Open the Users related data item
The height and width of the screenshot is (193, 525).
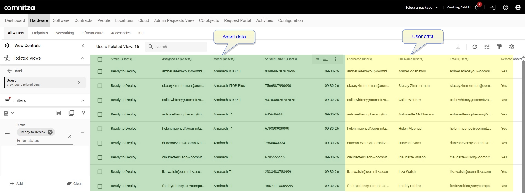(x=45, y=82)
